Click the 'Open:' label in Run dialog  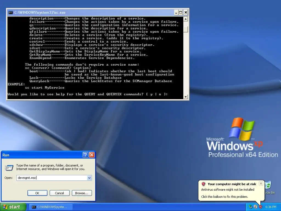[x=9, y=178]
